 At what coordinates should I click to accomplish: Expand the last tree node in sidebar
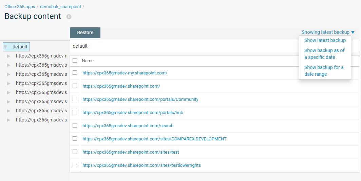(9, 120)
